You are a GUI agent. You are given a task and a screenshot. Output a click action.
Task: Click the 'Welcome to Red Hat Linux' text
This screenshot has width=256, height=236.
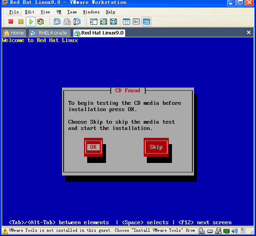[40, 40]
